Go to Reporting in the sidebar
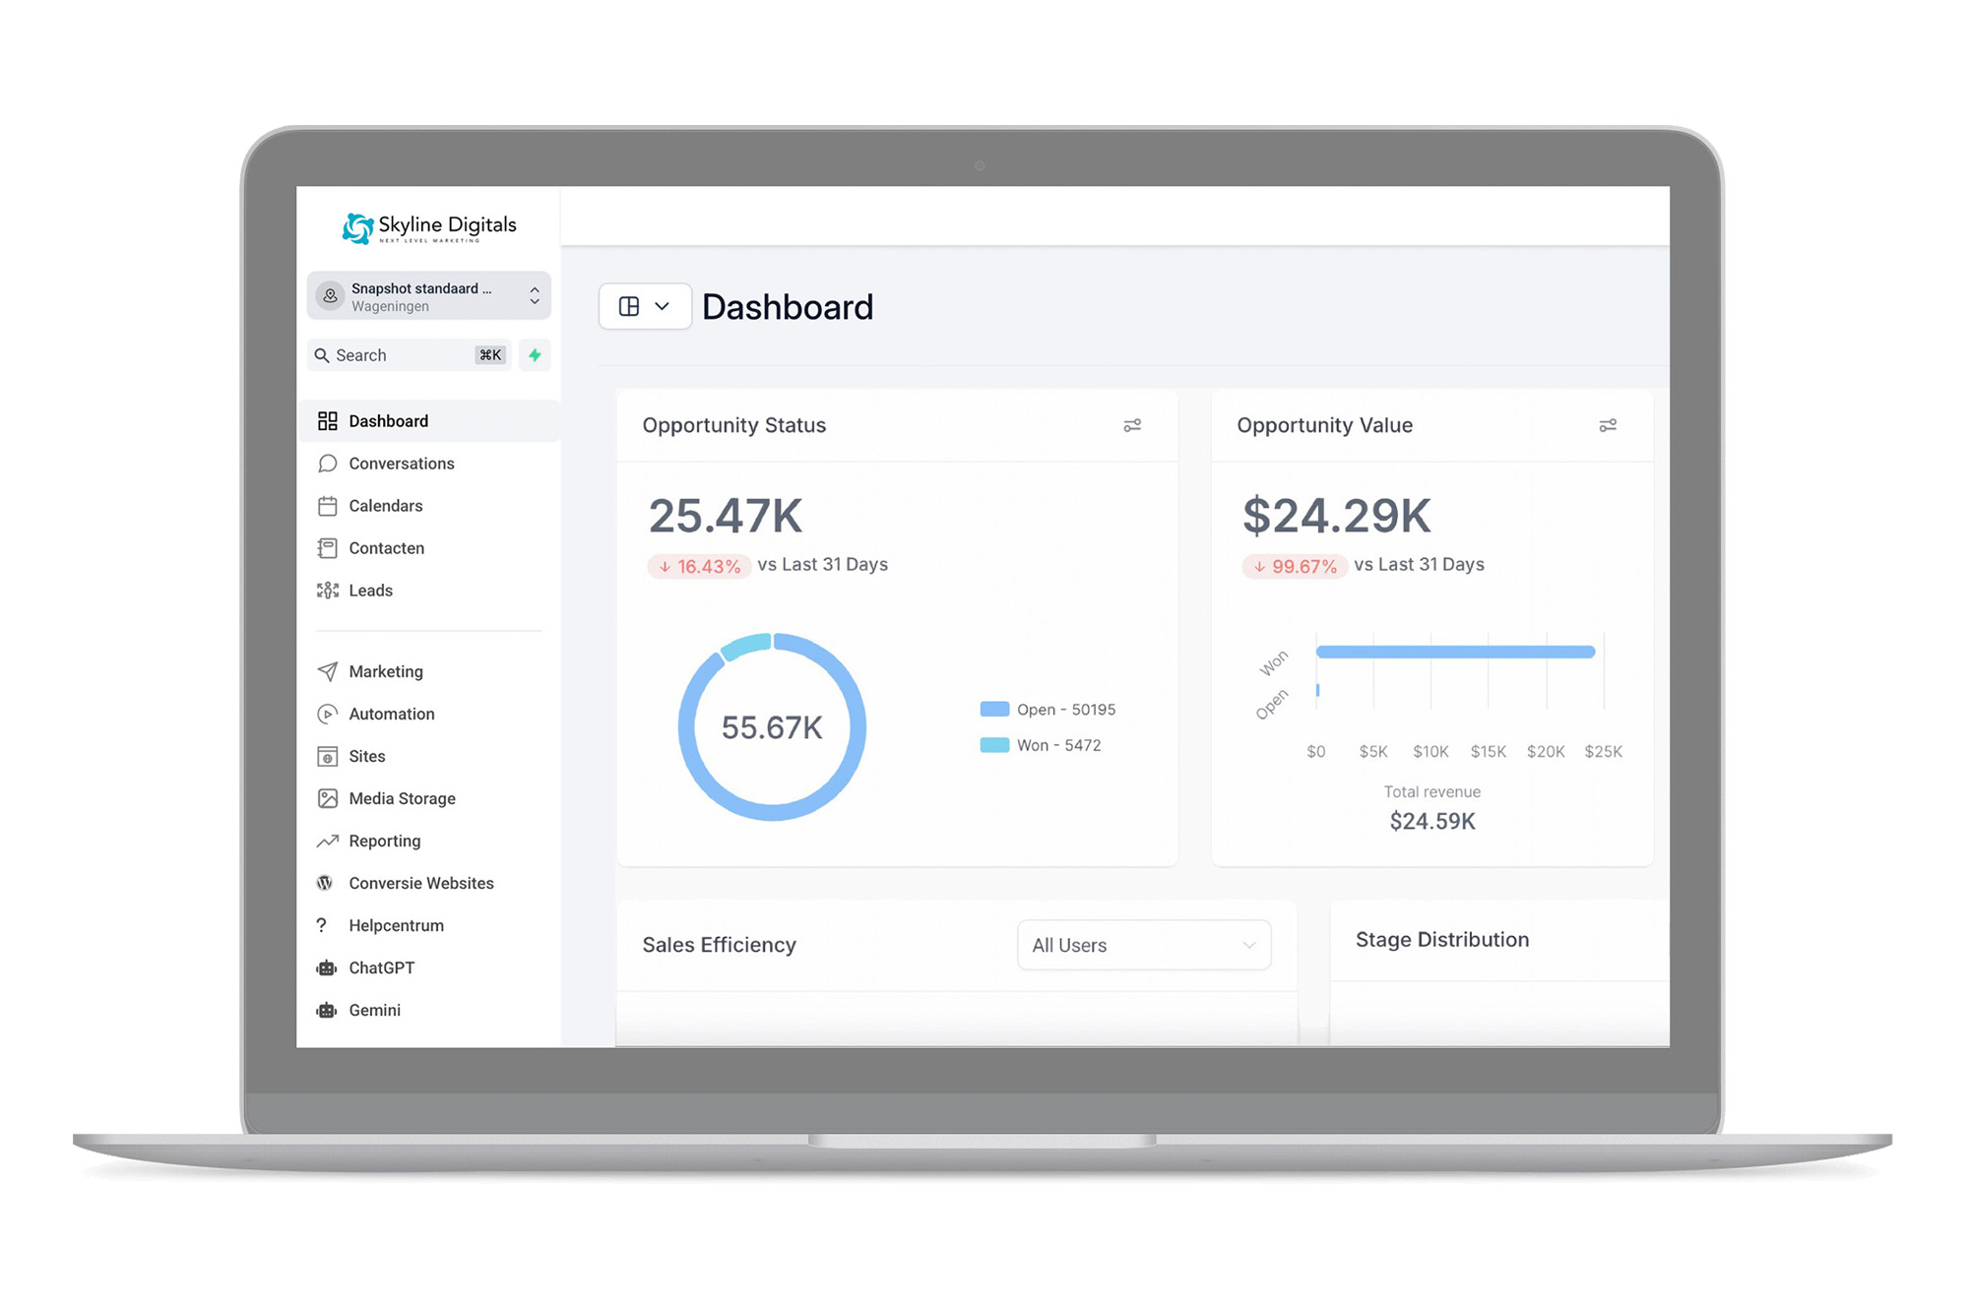 click(384, 841)
